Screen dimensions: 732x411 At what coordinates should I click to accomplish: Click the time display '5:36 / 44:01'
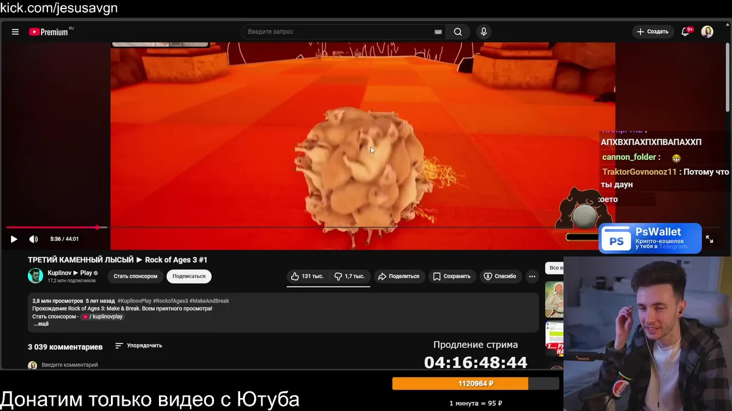coord(65,239)
